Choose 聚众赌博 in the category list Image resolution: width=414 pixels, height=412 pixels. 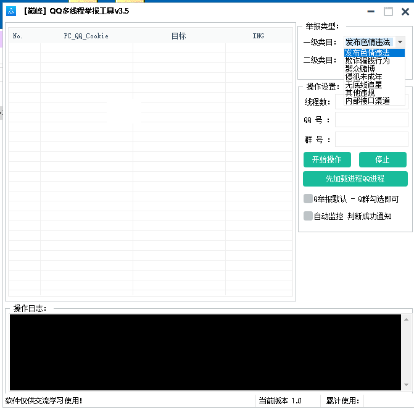click(x=360, y=69)
